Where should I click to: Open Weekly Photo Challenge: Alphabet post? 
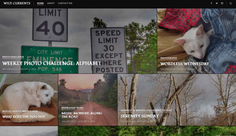point(52,63)
